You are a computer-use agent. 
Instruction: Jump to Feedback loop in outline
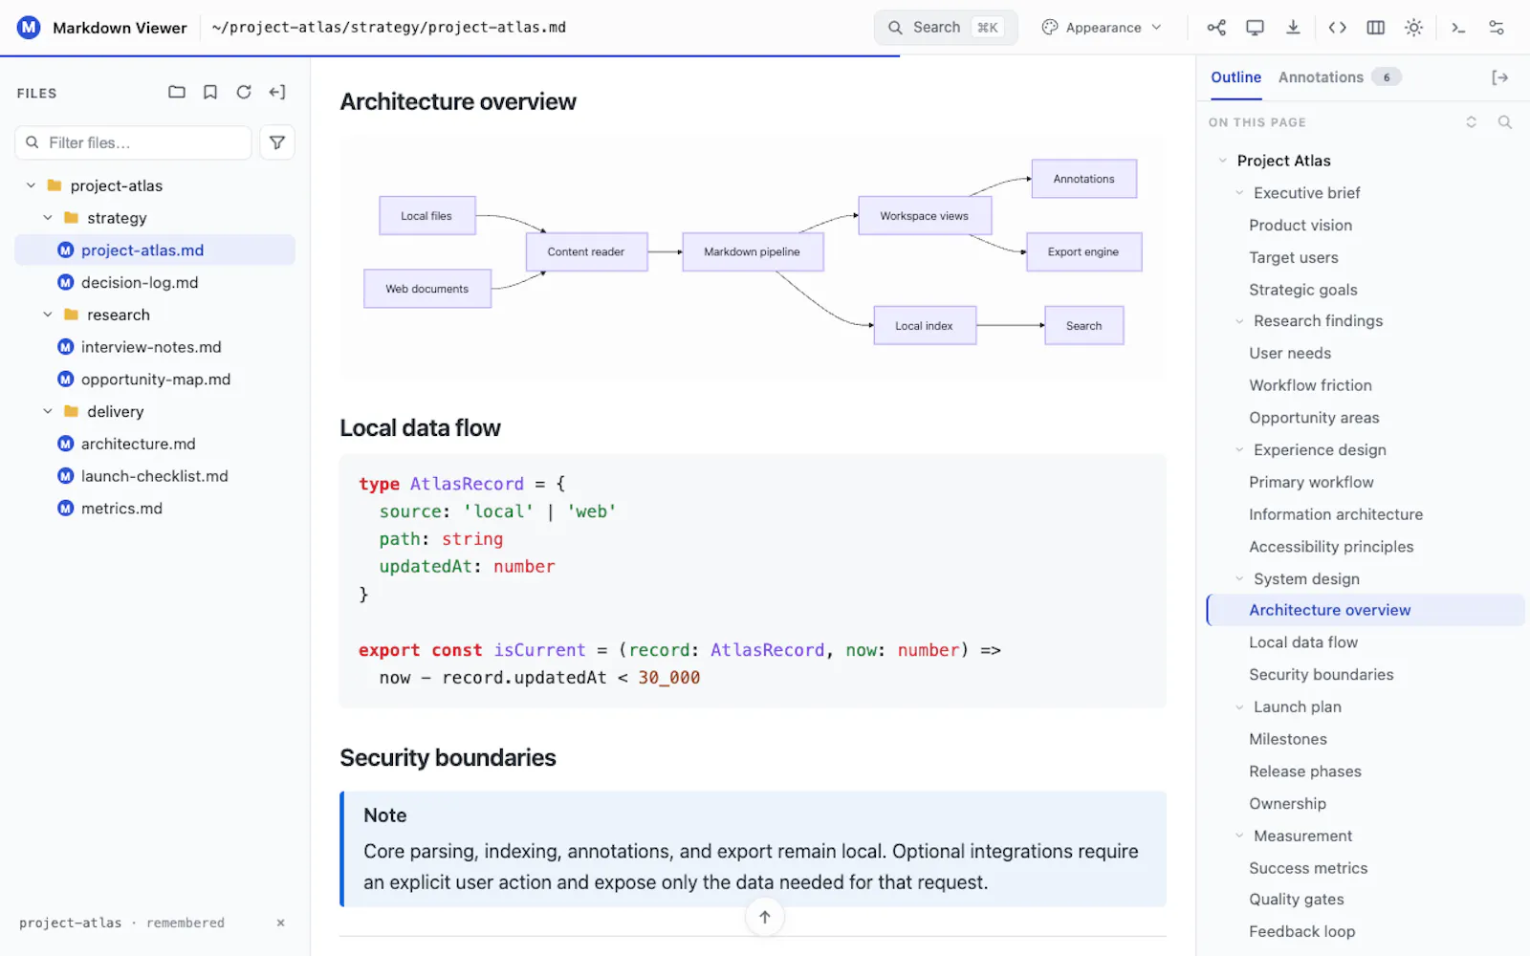(x=1301, y=932)
